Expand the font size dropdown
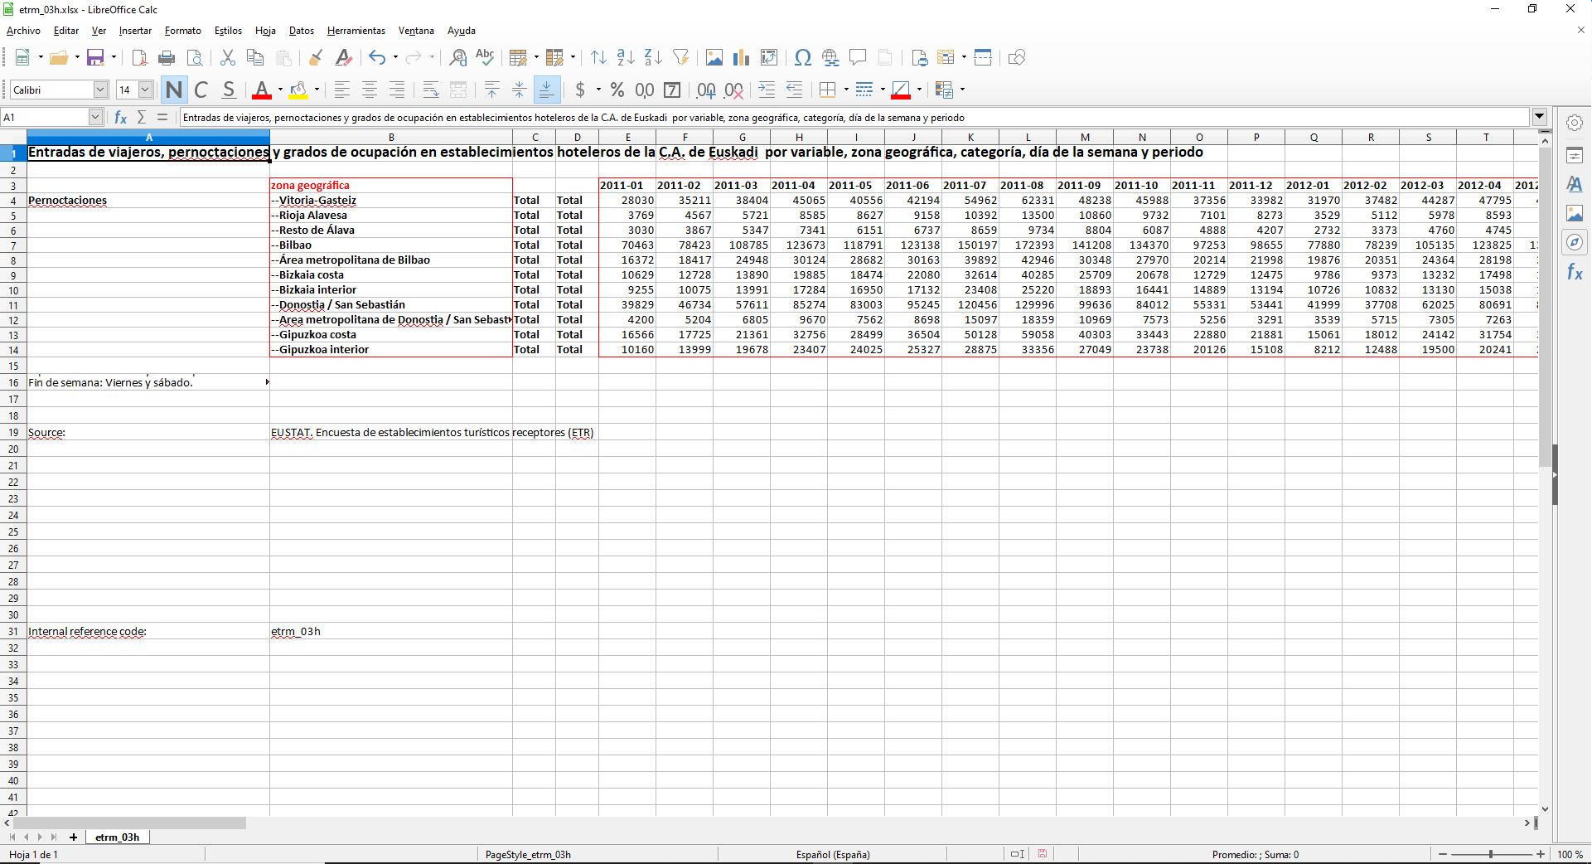The image size is (1592, 864). pyautogui.click(x=145, y=90)
